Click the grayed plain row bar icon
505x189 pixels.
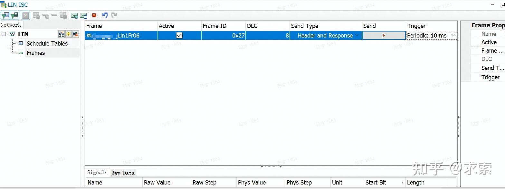click(54, 15)
